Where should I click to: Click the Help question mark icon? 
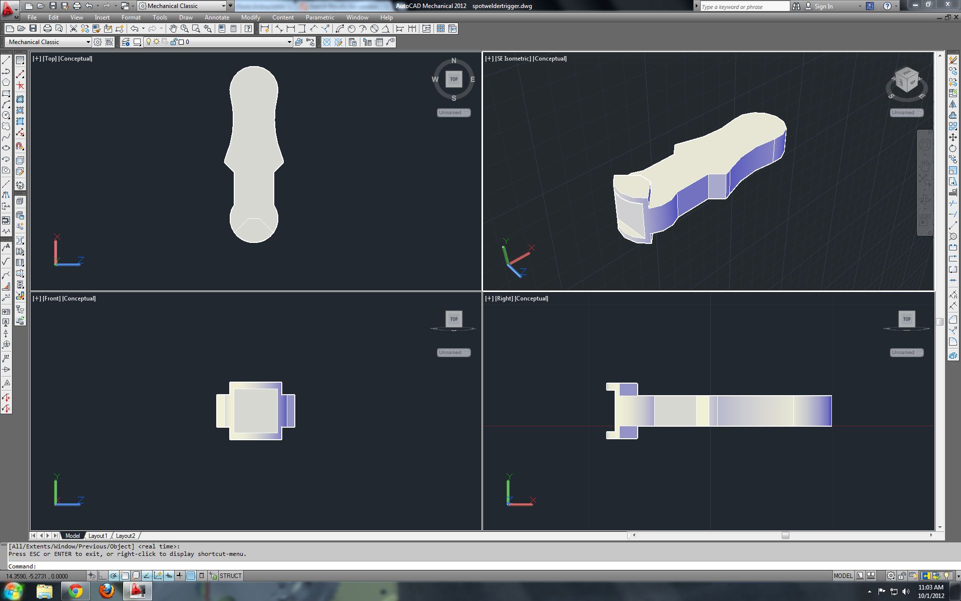248,29
